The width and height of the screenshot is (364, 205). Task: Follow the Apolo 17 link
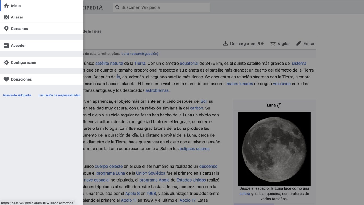coord(188,200)
